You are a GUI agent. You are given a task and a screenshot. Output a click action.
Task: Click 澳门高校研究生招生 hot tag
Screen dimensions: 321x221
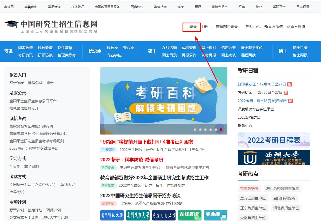point(282,188)
